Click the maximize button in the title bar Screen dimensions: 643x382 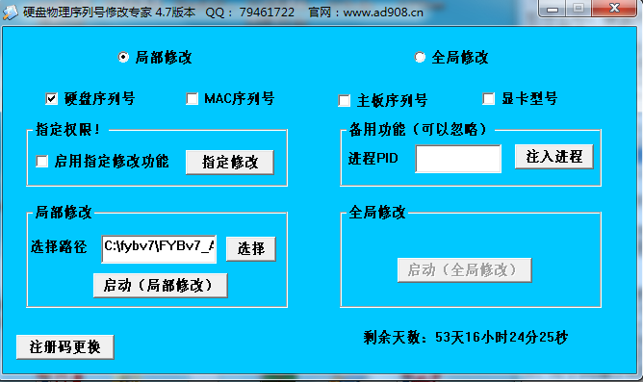(x=579, y=9)
